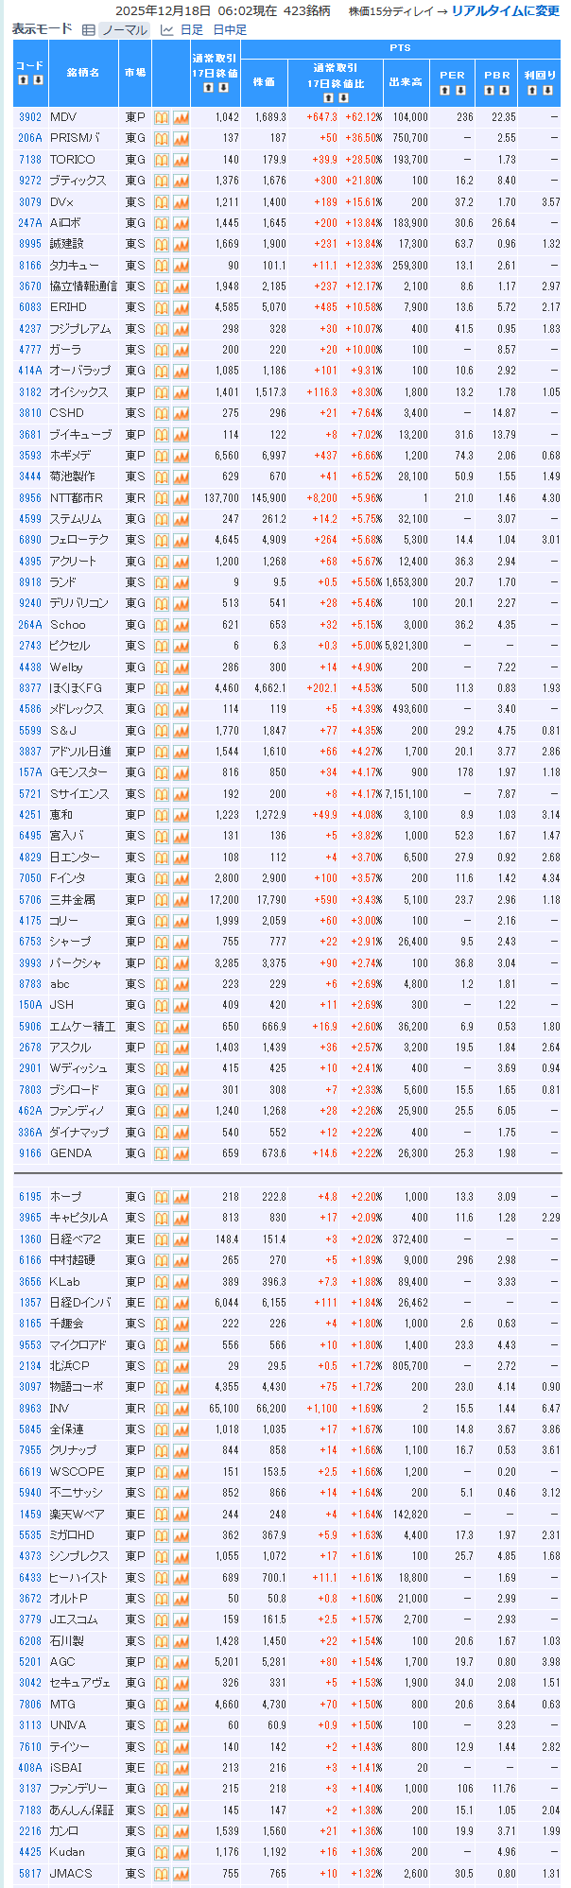The image size is (571, 1888).
Task: Open stock code 5817 JMACS link
Action: tap(30, 1873)
